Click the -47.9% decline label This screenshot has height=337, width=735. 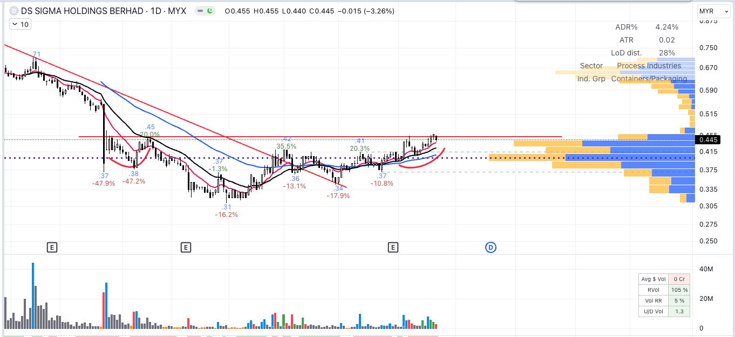[x=104, y=184]
